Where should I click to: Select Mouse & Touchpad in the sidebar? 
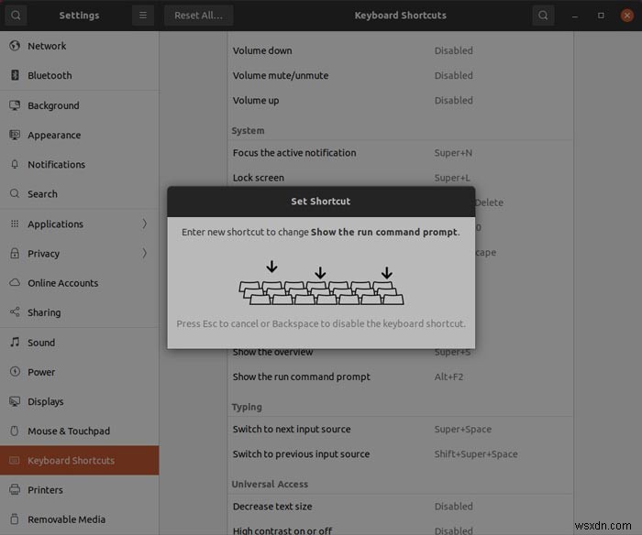[80, 431]
